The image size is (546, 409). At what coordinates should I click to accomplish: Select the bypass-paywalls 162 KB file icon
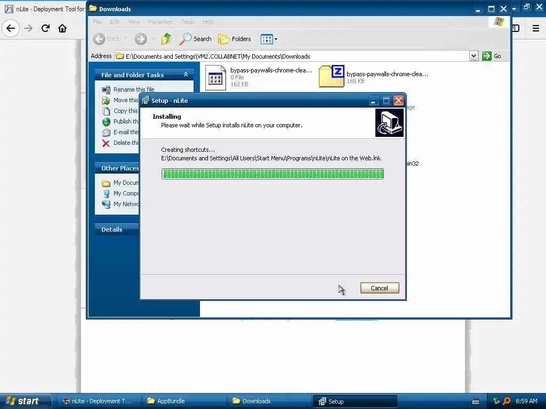[x=215, y=78]
